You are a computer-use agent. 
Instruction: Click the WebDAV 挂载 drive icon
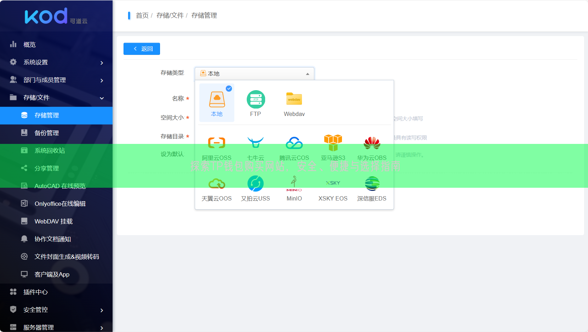point(24,221)
